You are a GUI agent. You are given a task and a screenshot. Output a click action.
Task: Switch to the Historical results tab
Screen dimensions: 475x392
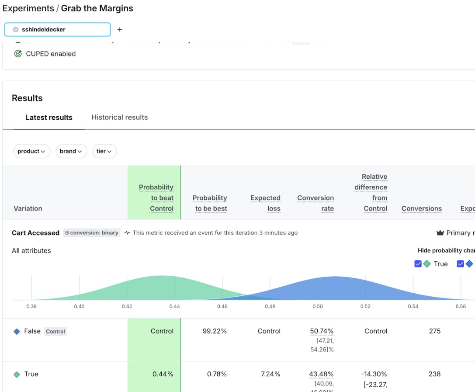point(119,117)
